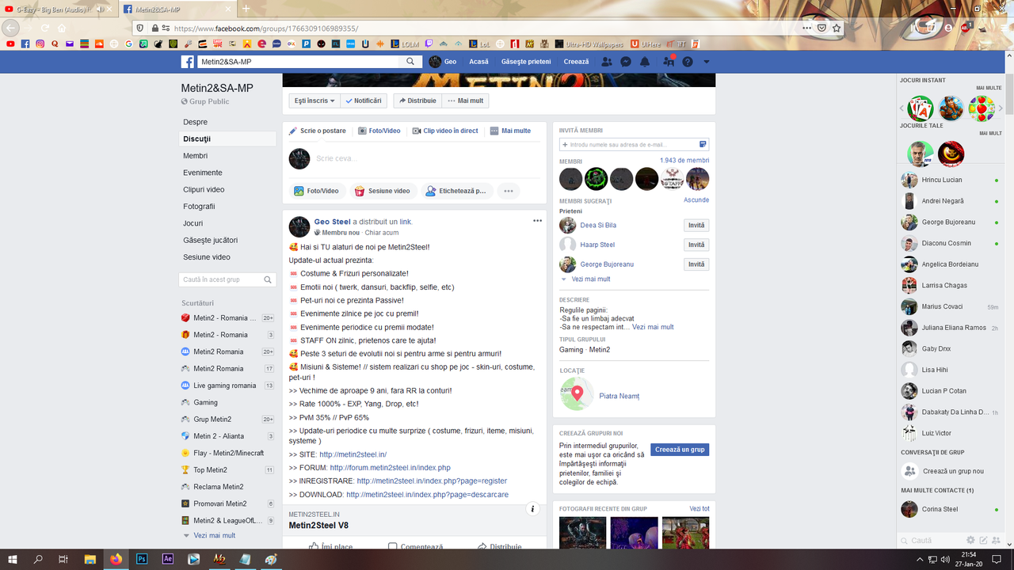The image size is (1014, 570).
Task: Open the account dropdown arrow in Facebook header
Action: [x=707, y=62]
